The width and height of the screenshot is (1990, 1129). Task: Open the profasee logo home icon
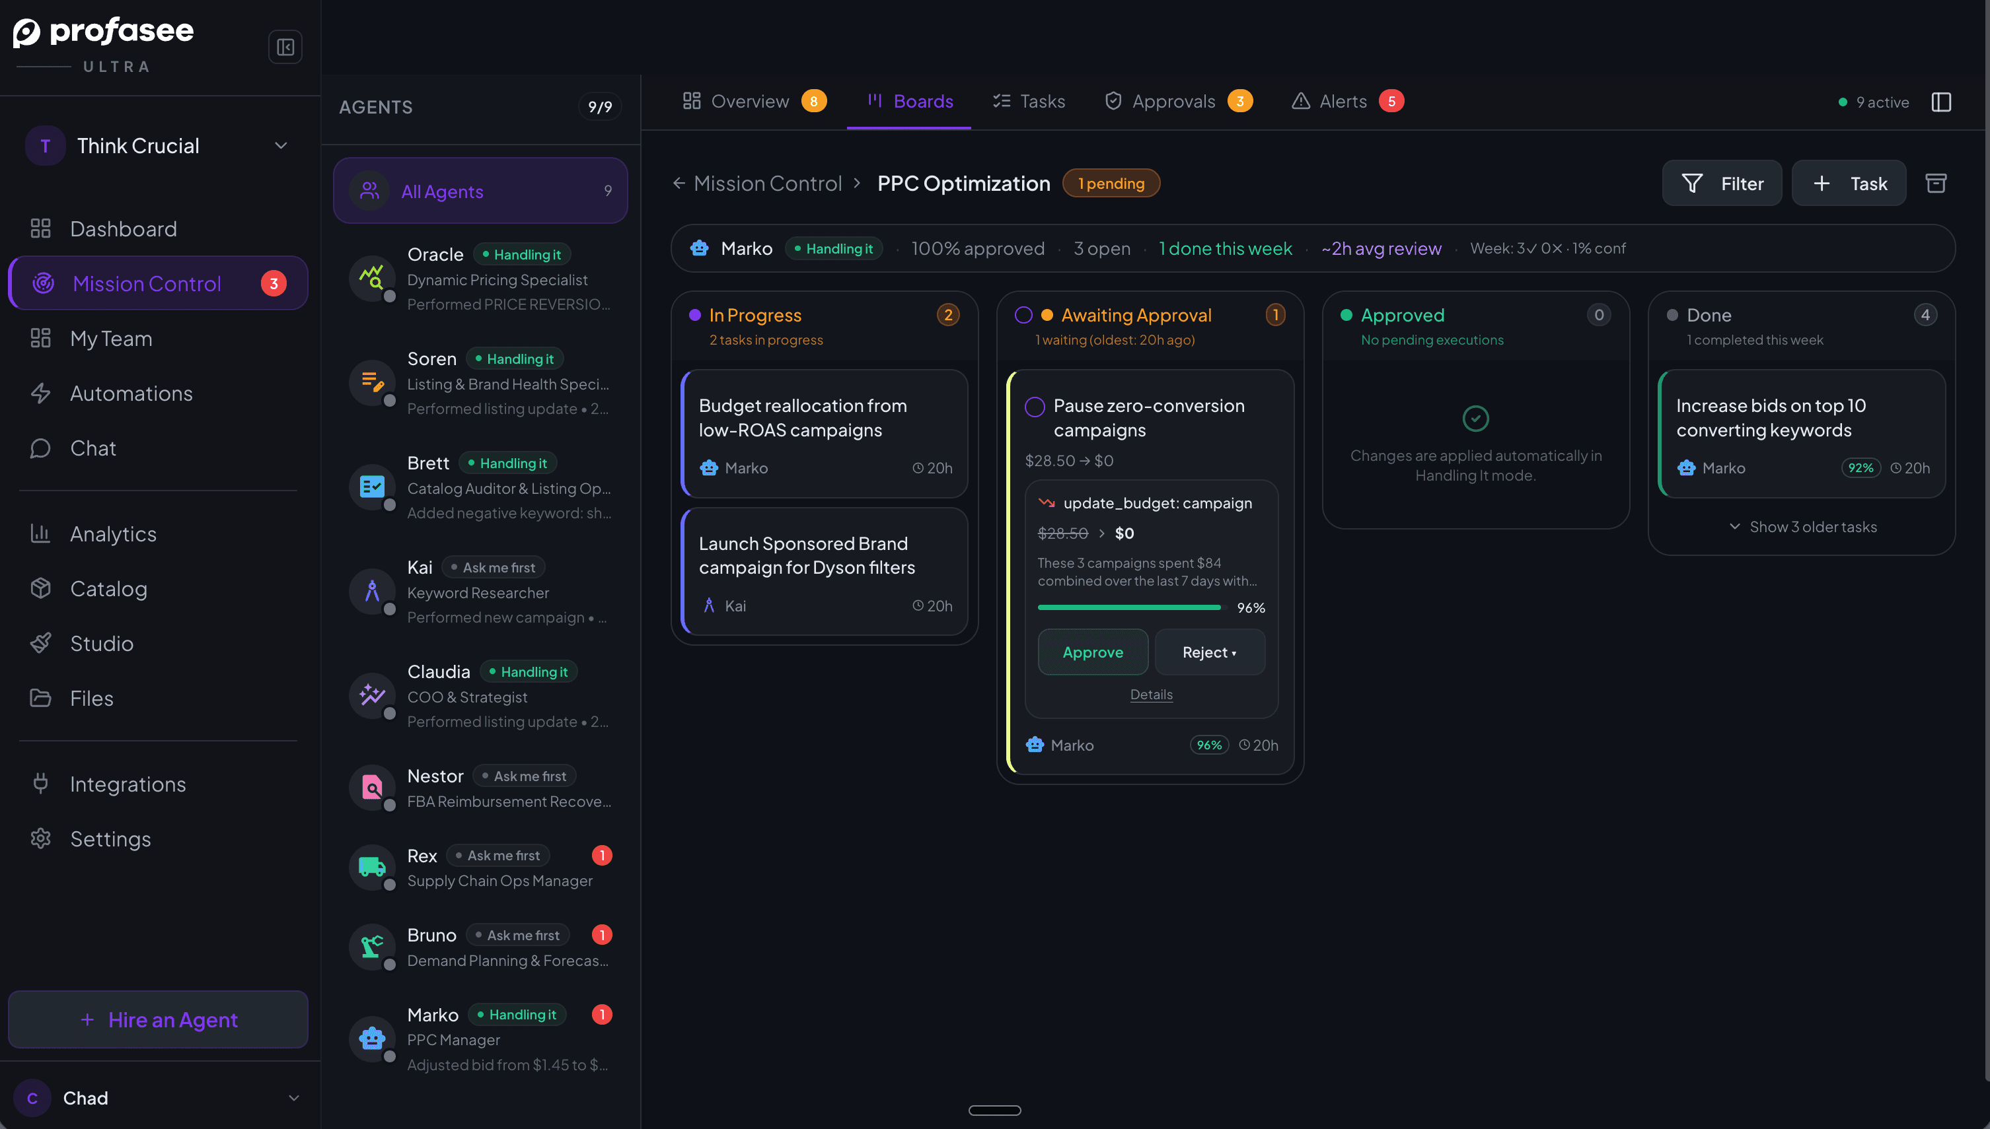(26, 31)
